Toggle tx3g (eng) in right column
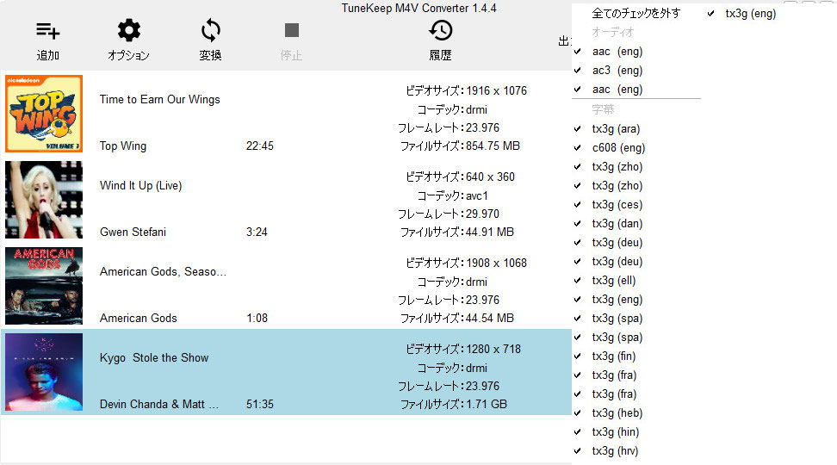Image resolution: width=837 pixels, height=465 pixels. point(750,14)
